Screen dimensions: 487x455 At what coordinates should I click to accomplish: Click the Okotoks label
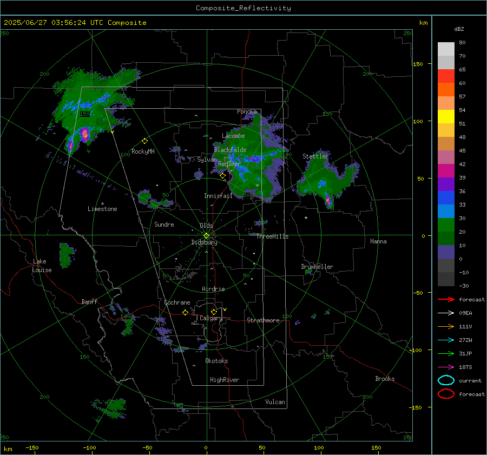(x=216, y=361)
